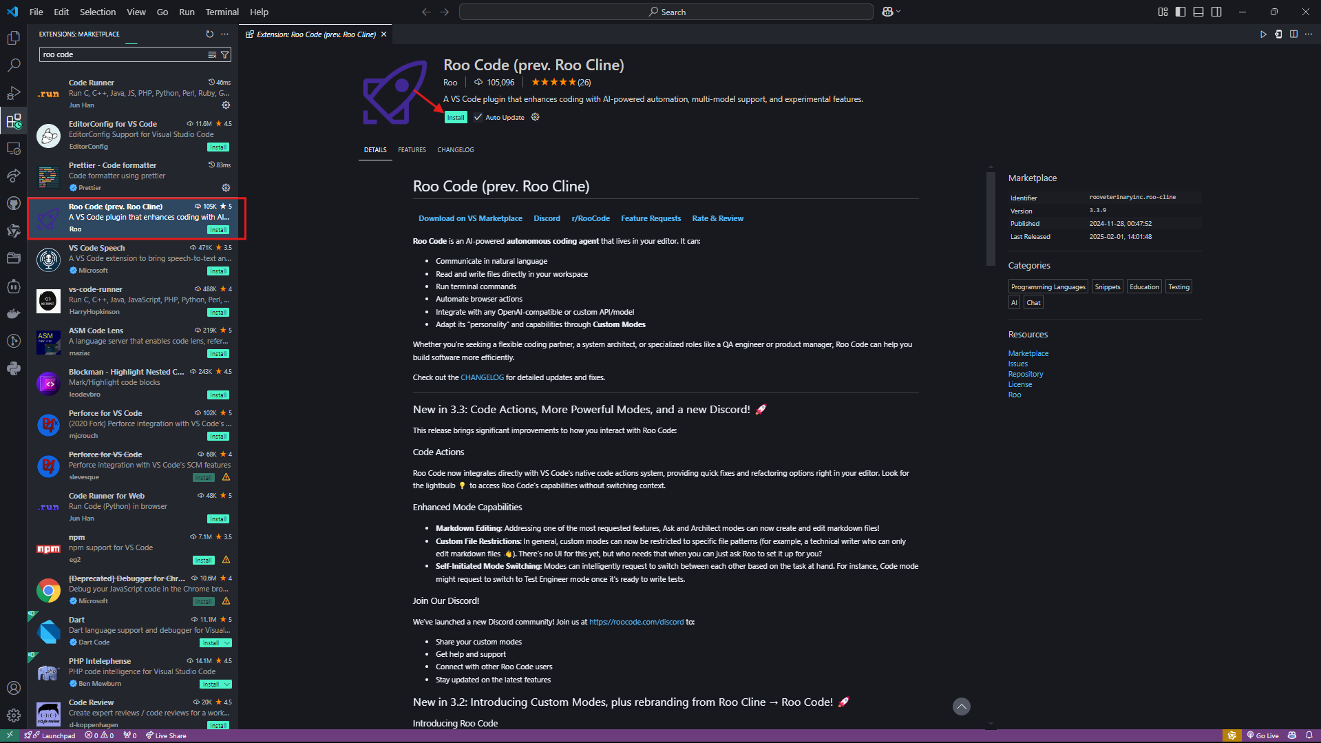Image resolution: width=1321 pixels, height=743 pixels.
Task: Open Remote Explorer in activity bar
Action: point(14,148)
